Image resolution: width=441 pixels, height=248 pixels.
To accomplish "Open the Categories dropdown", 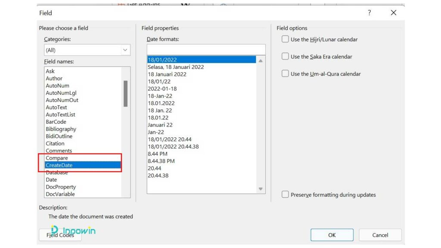I will coord(125,50).
